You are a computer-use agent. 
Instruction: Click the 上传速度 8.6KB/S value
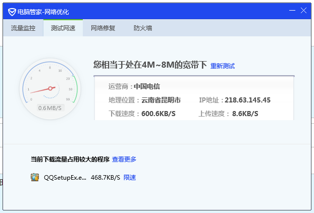coord(245,114)
